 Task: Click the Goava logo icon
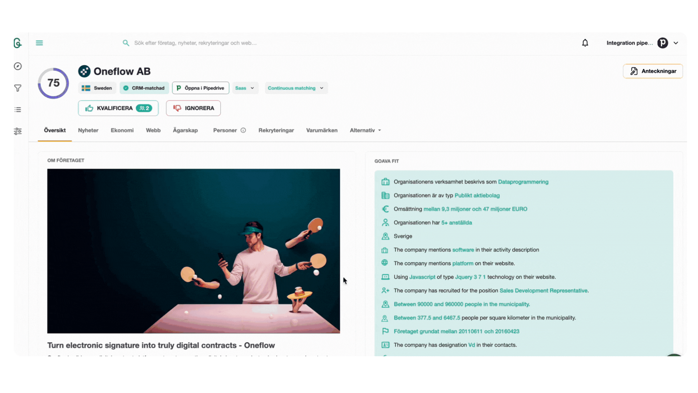pos(17,43)
